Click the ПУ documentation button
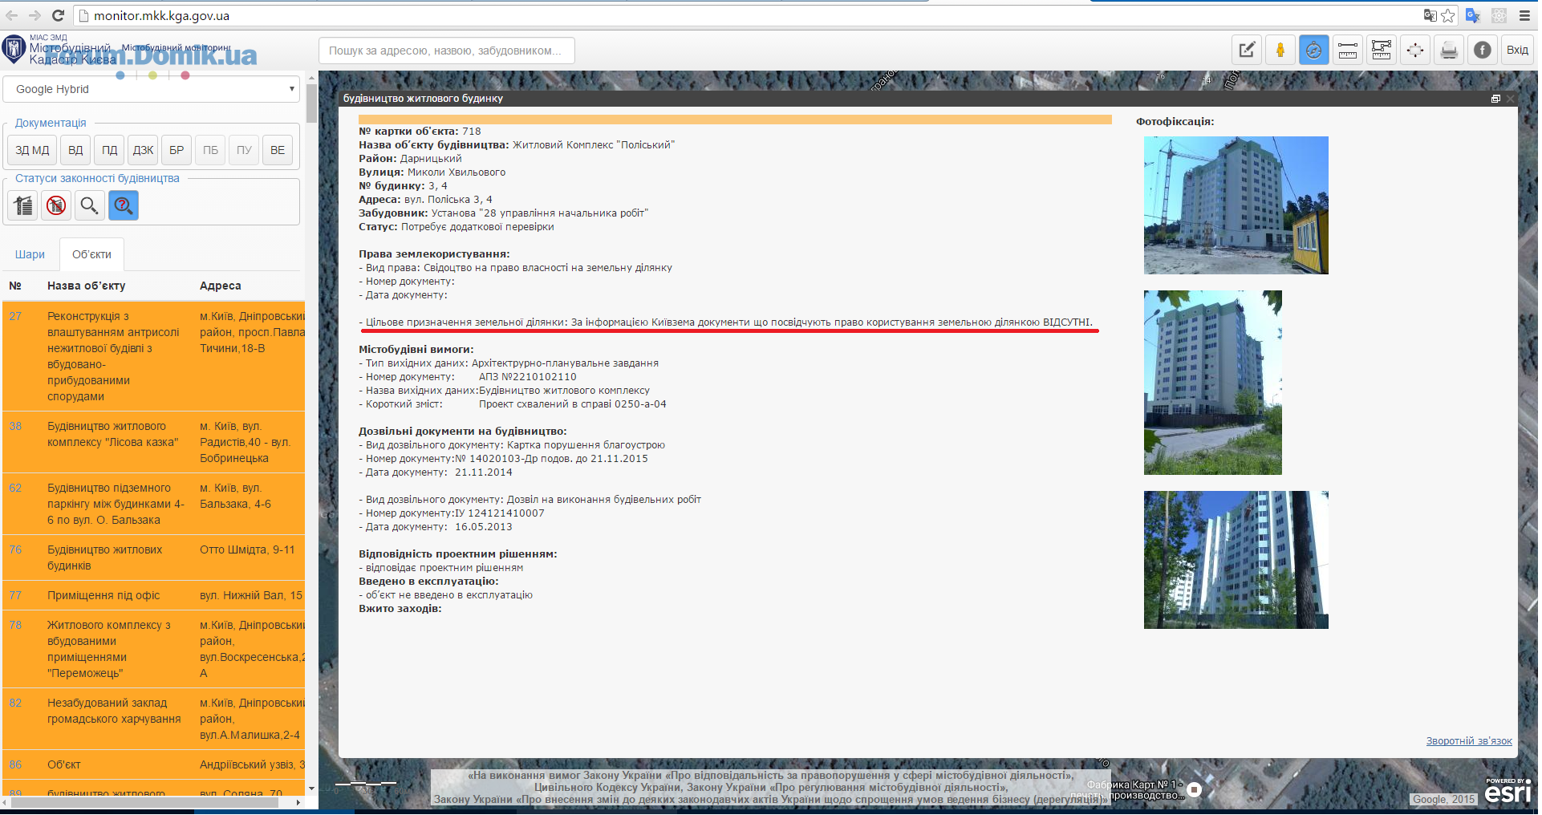Image resolution: width=1542 pixels, height=815 pixels. tap(244, 150)
